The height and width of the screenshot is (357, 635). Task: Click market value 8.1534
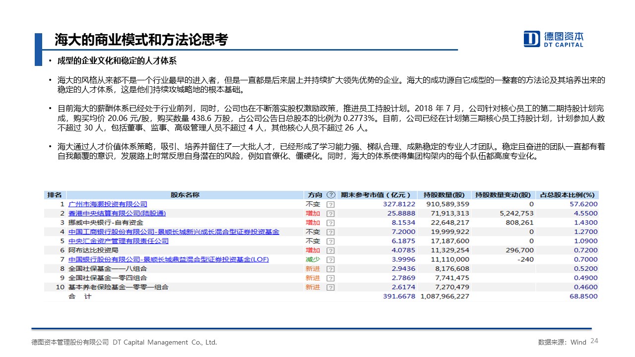coord(403,223)
